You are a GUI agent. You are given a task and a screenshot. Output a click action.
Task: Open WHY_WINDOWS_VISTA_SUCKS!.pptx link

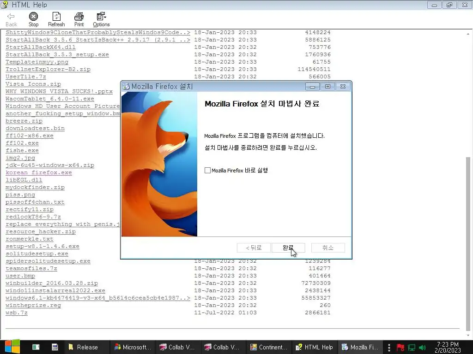click(59, 92)
